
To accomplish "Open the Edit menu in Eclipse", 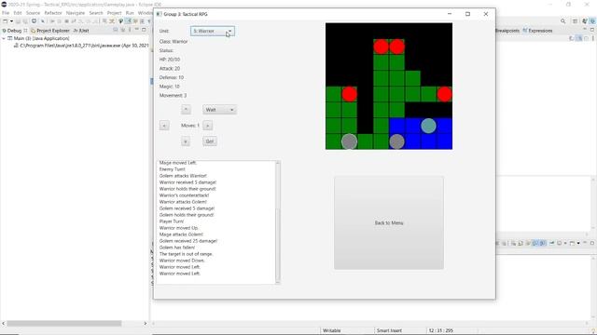I will [x=18, y=13].
